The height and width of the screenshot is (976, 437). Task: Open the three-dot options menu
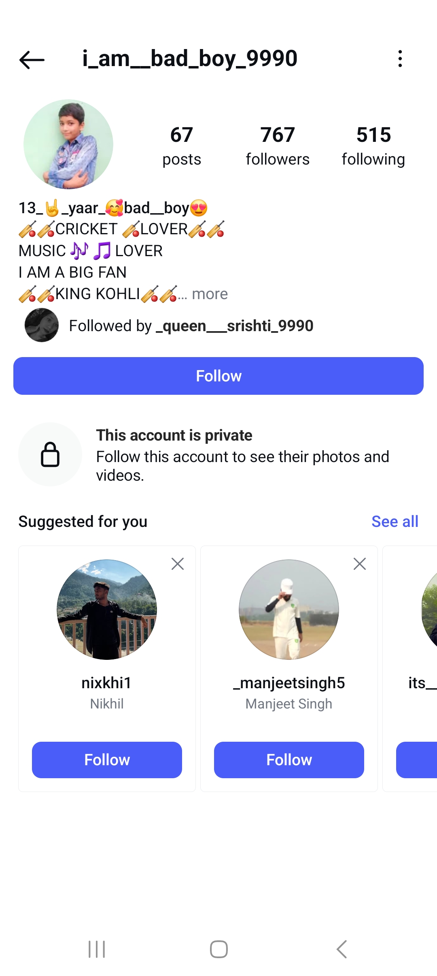pyautogui.click(x=400, y=59)
